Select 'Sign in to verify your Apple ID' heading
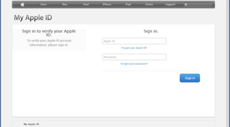The width and height of the screenshot is (230, 127). (49, 33)
